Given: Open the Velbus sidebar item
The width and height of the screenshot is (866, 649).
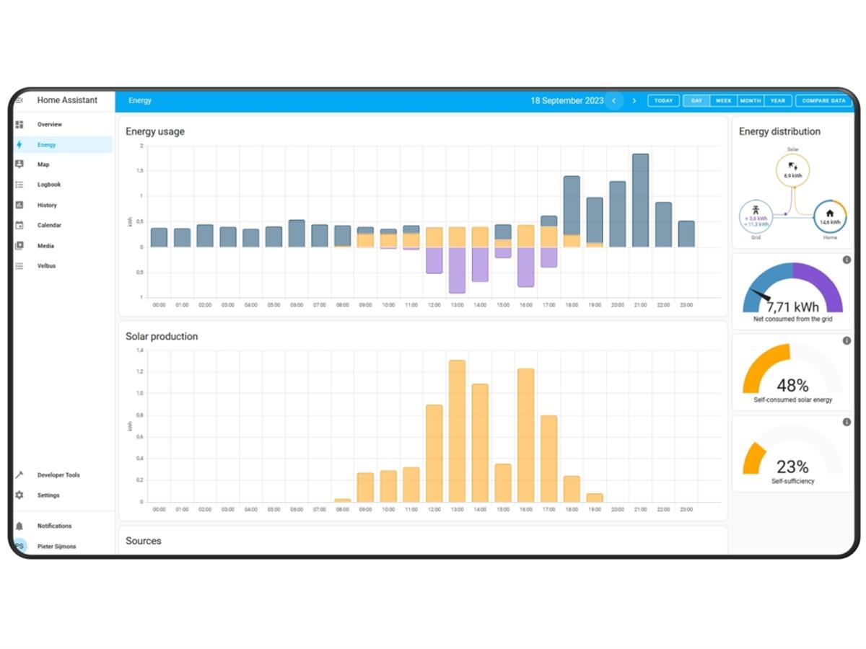Looking at the screenshot, I should 46,266.
